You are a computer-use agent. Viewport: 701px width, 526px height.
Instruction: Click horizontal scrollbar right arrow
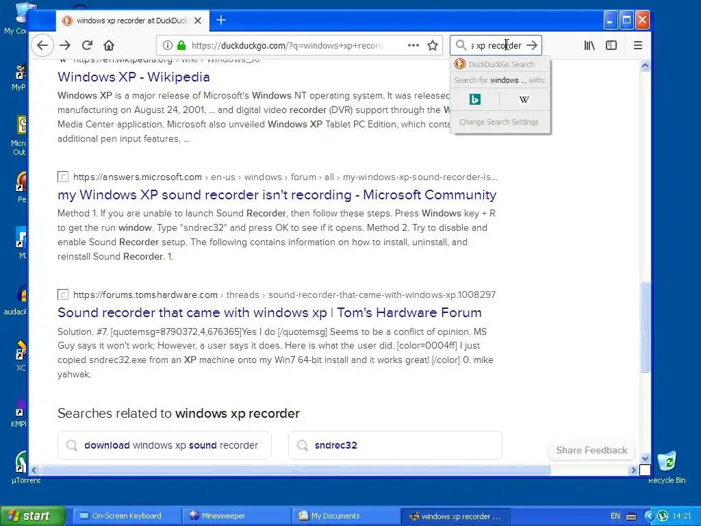pos(633,470)
